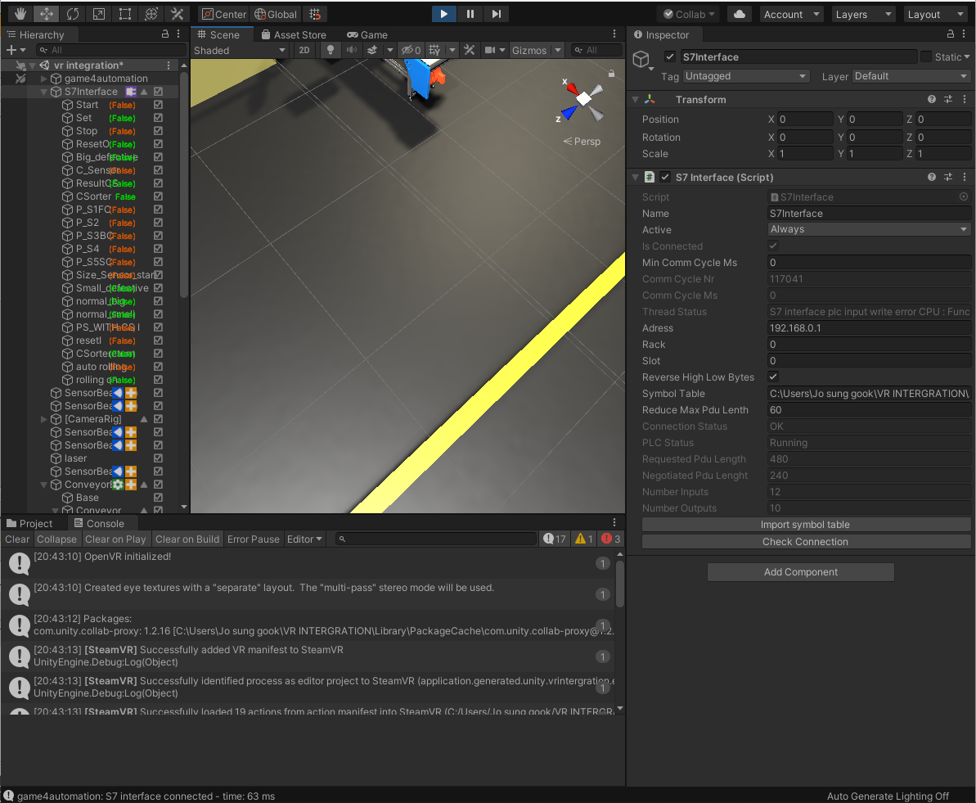Collapse the S7Interface hierarchy item
Screen dimensions: 976x803
43,92
